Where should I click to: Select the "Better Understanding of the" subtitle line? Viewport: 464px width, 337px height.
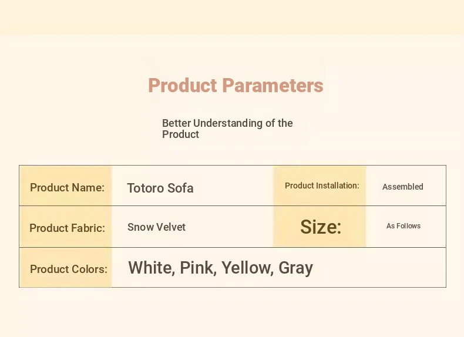tap(227, 123)
